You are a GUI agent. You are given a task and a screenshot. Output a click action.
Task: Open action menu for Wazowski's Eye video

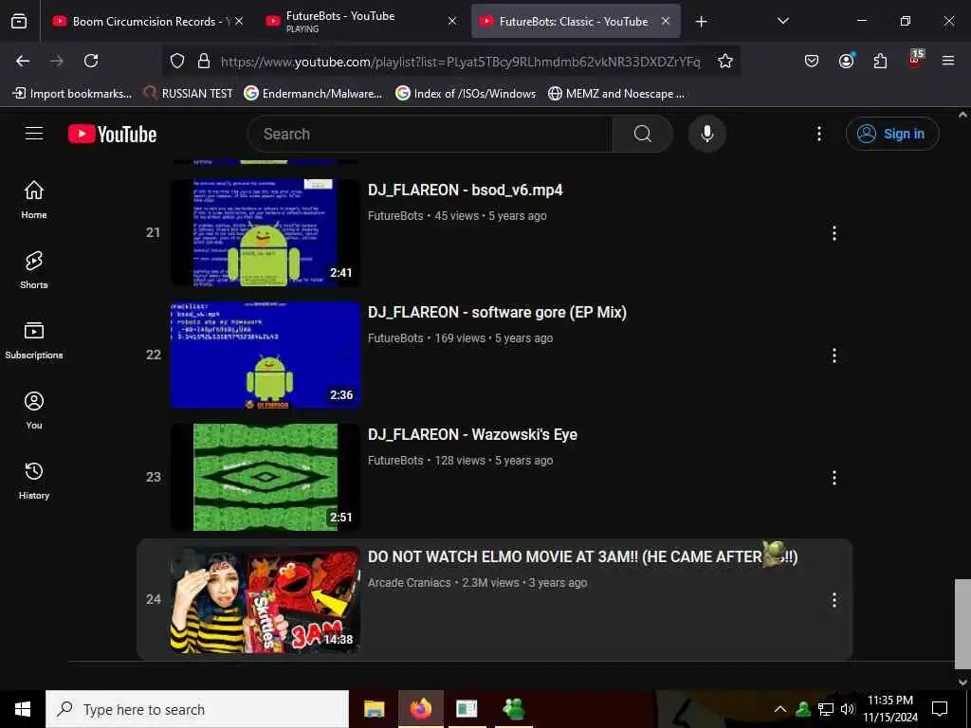tap(834, 478)
